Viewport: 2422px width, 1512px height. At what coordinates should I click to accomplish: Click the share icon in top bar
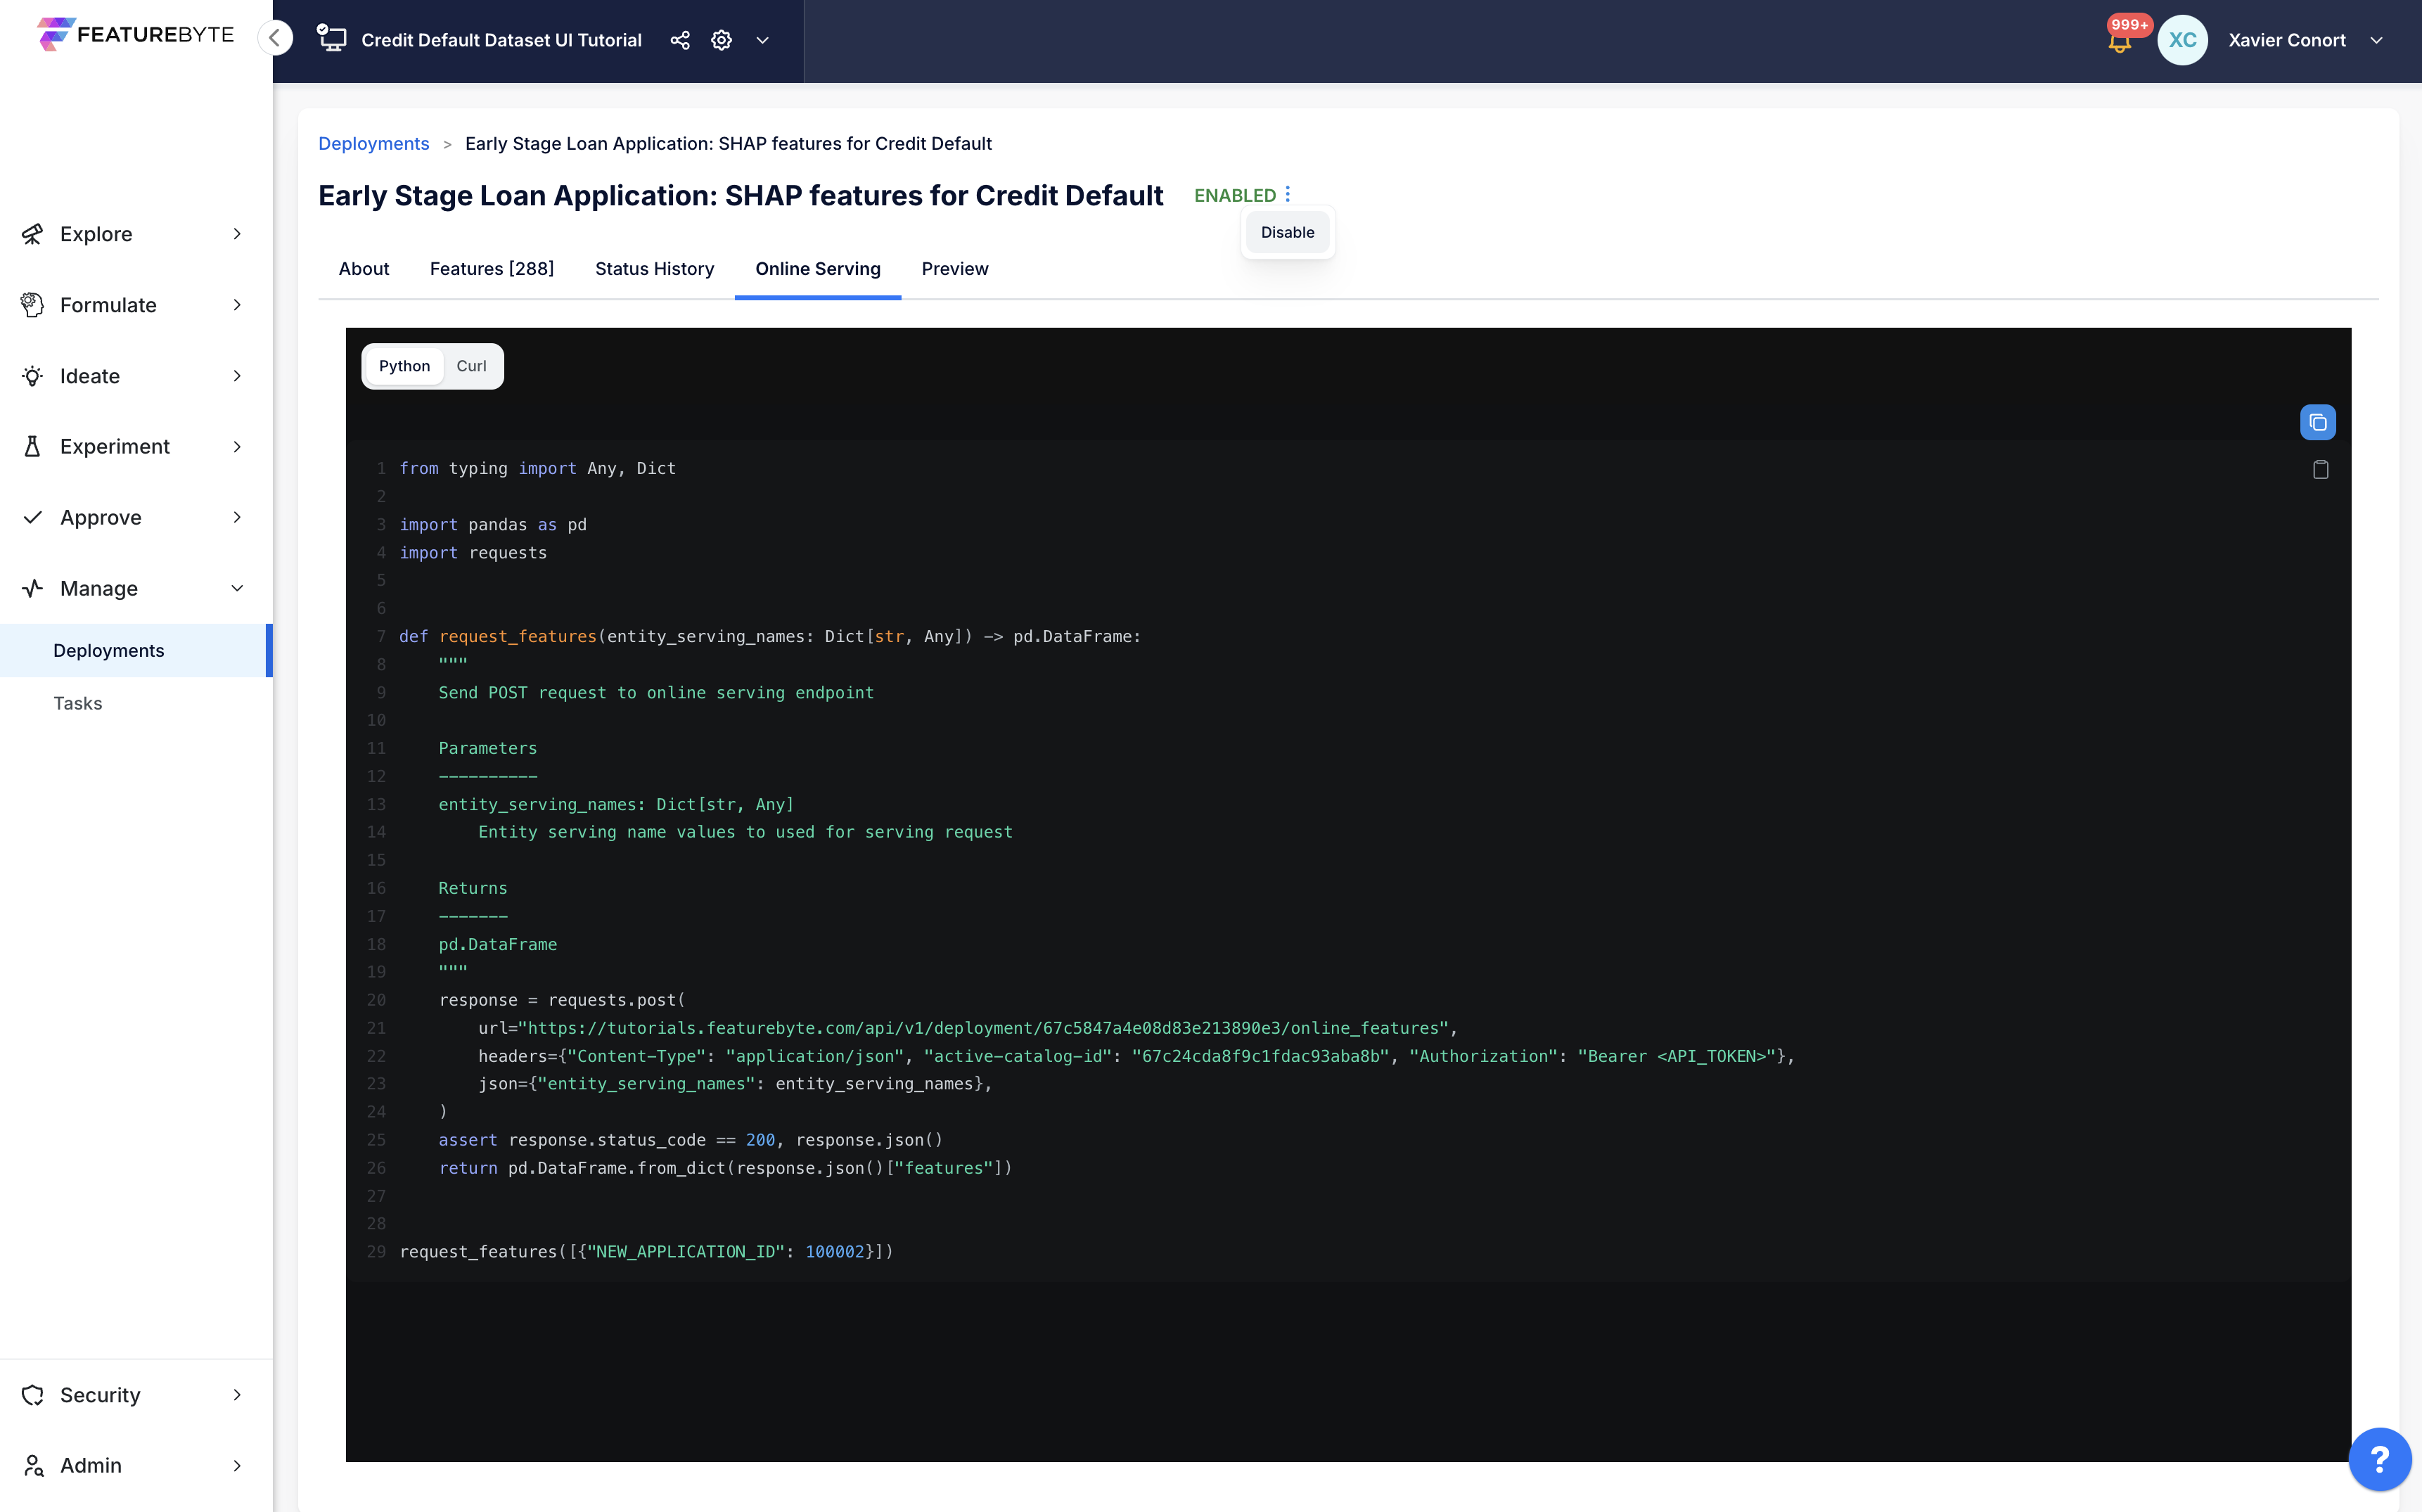(680, 40)
